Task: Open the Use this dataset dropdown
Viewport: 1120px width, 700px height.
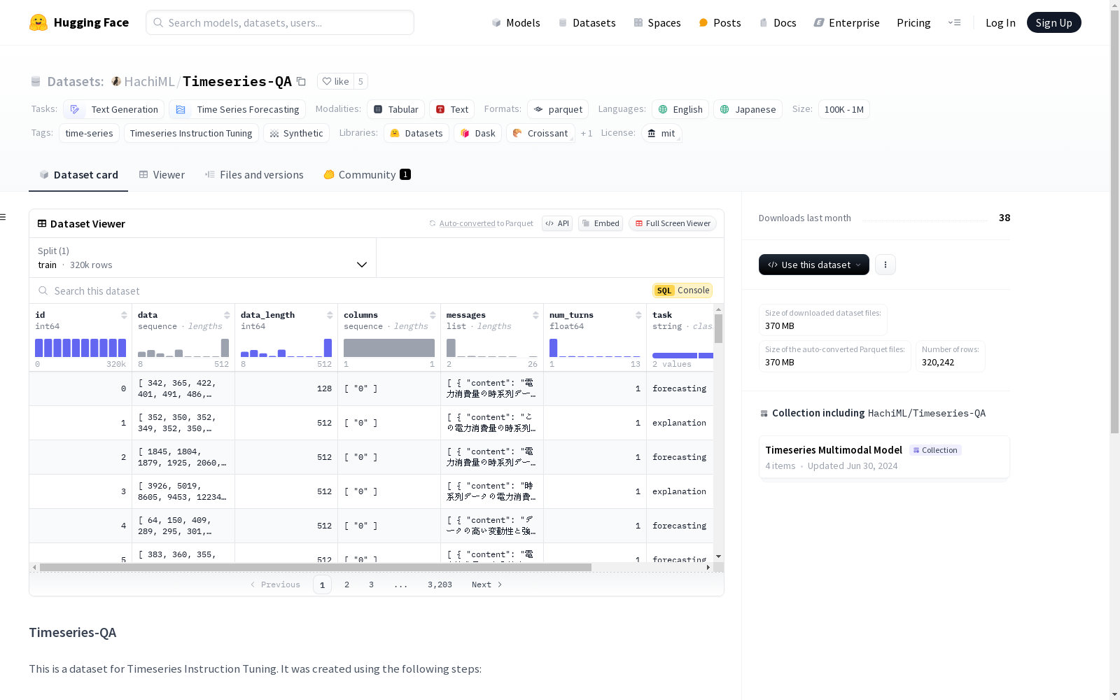Action: (x=814, y=265)
